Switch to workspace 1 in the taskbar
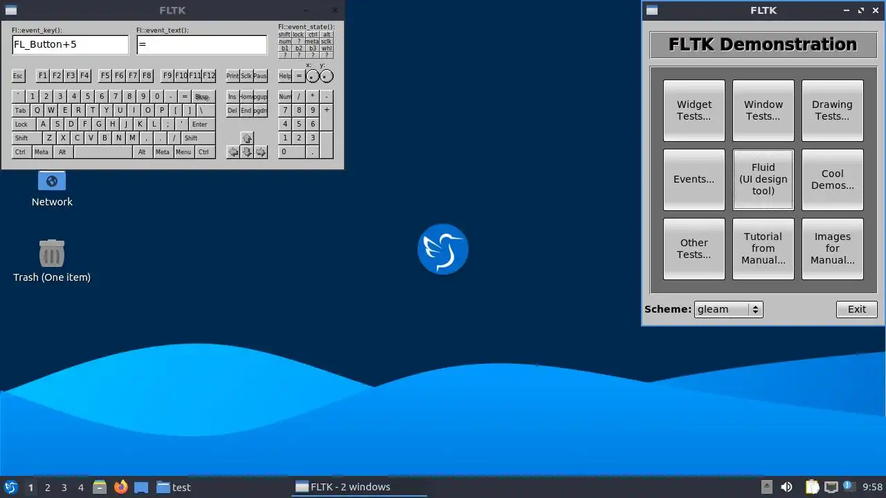886x498 pixels. coord(30,487)
